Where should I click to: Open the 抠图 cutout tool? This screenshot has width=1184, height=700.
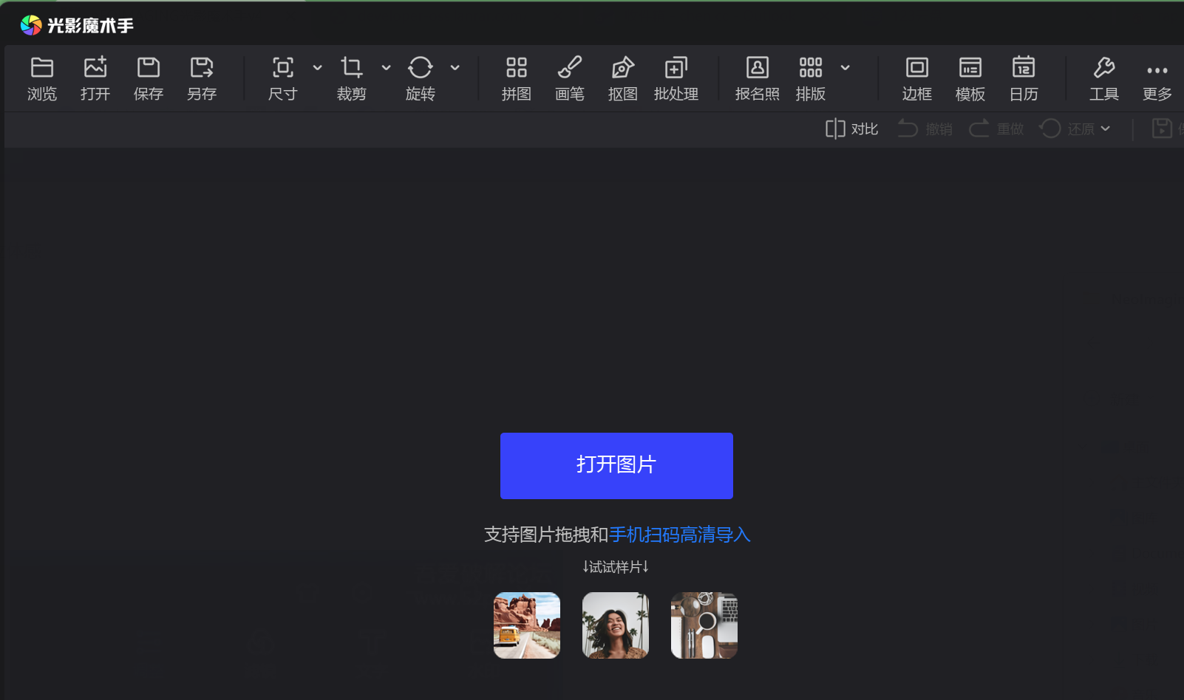622,78
